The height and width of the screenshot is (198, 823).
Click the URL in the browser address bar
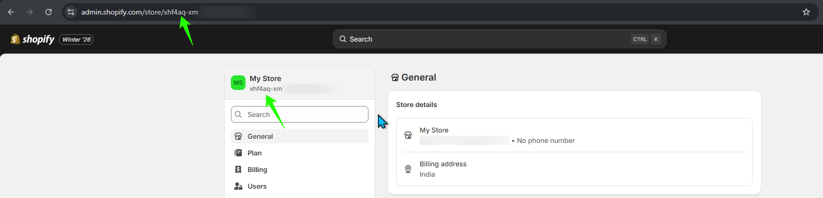tap(140, 12)
